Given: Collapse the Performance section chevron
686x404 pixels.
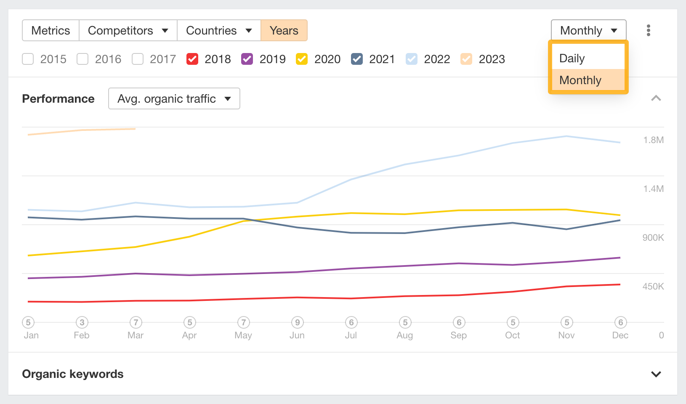Looking at the screenshot, I should (x=656, y=98).
